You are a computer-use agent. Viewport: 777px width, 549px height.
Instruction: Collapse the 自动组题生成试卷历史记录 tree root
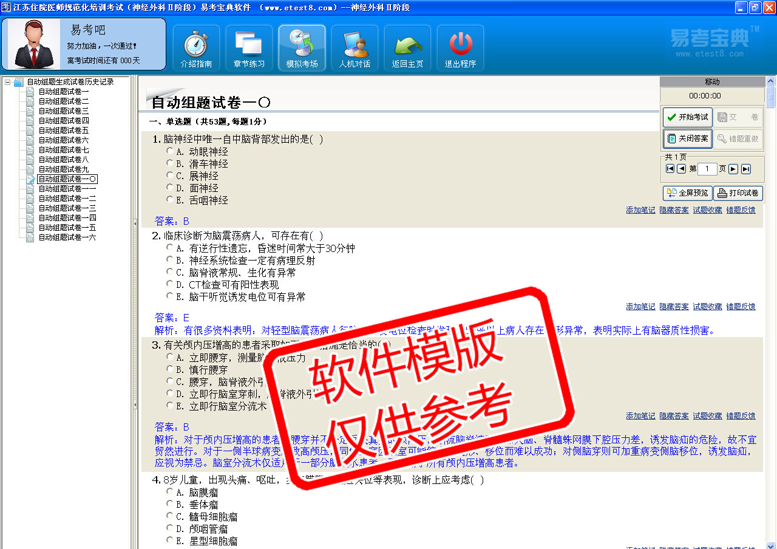[7, 82]
